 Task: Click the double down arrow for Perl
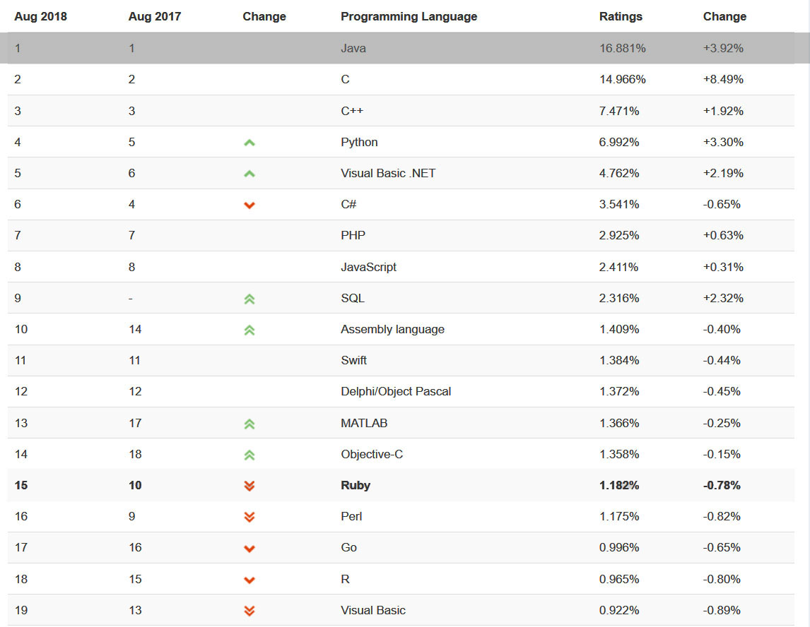pos(249,517)
